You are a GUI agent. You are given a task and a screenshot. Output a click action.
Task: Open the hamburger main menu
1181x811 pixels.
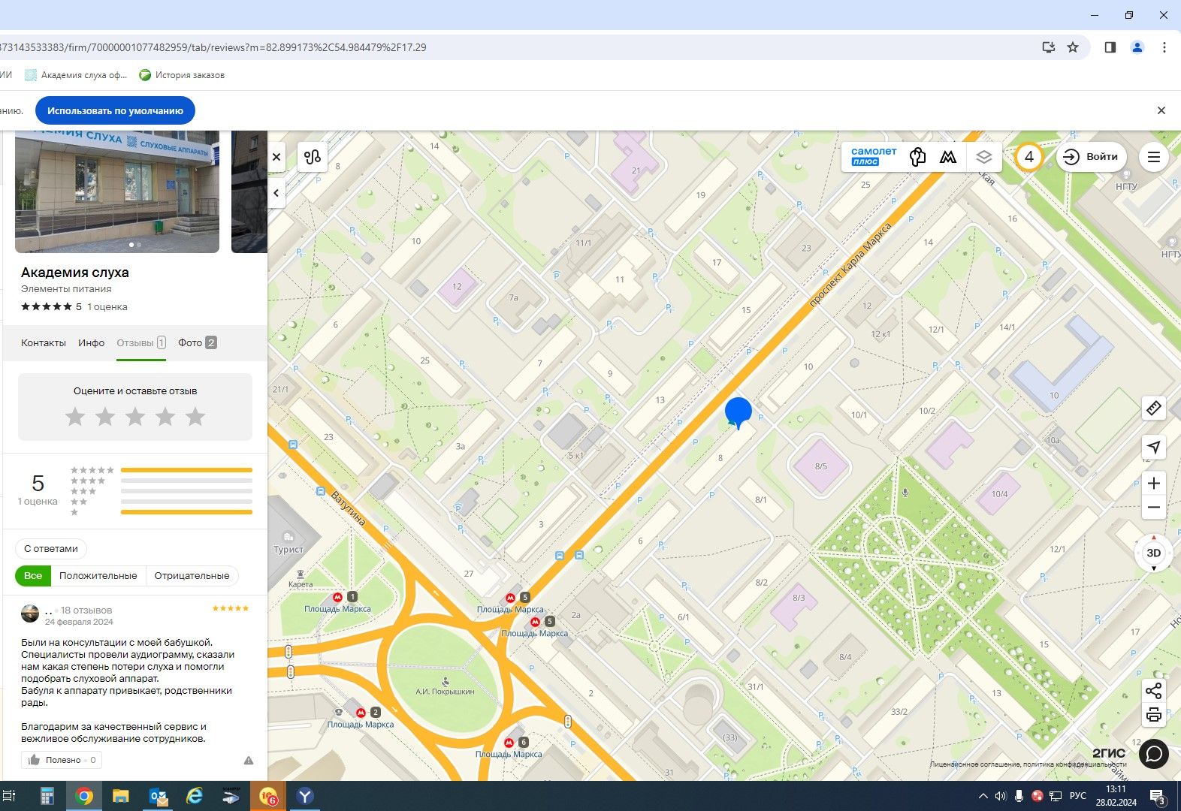tap(1153, 157)
